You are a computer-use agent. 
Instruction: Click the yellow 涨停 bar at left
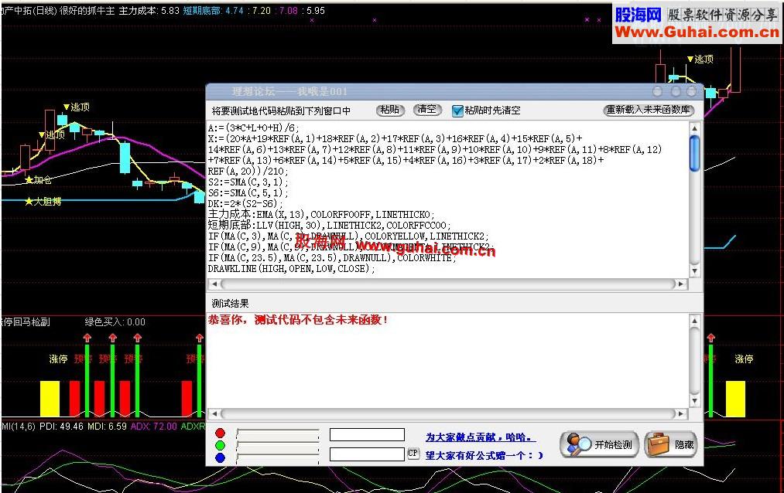pos(50,399)
